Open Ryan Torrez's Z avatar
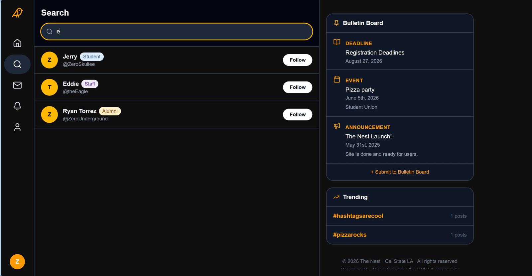Image resolution: width=532 pixels, height=276 pixels. click(50, 114)
